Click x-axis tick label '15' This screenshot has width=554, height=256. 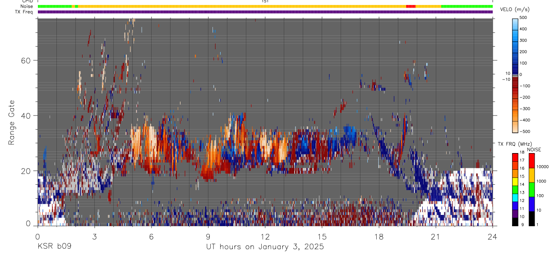(x=322, y=237)
